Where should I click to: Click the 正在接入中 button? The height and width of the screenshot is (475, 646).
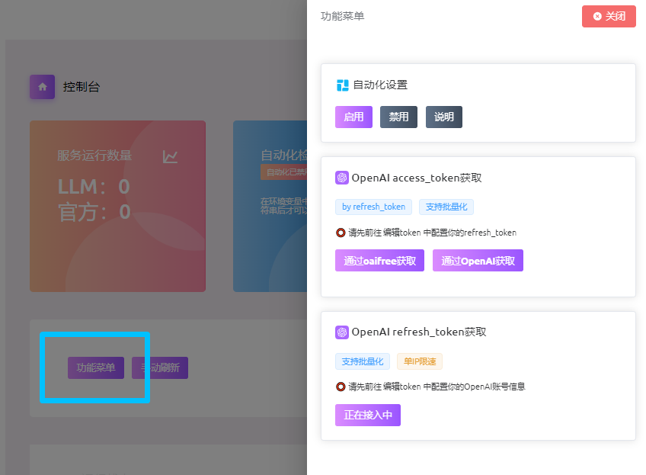coord(368,415)
